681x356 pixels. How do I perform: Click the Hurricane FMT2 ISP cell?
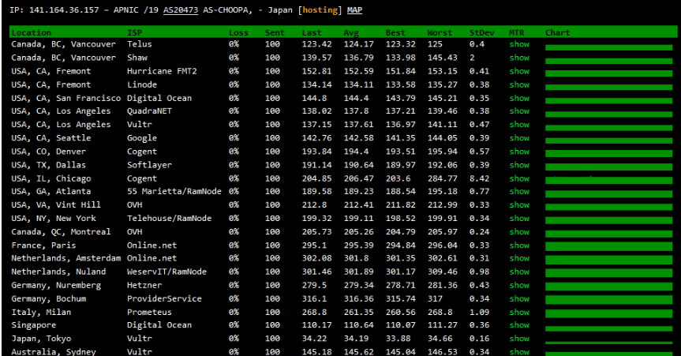click(162, 71)
